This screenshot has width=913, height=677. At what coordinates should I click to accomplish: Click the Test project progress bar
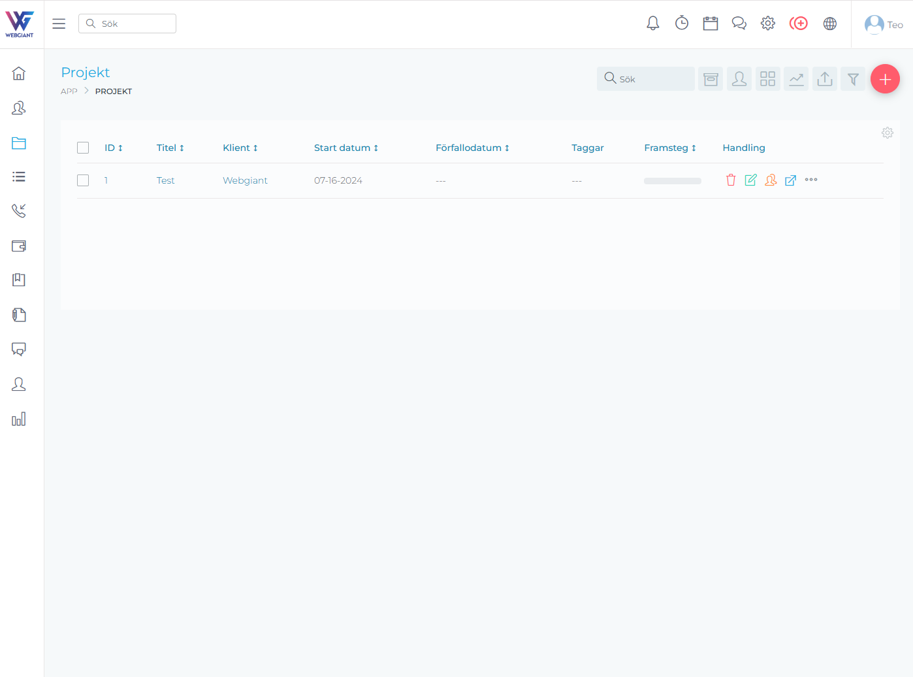[x=672, y=181]
